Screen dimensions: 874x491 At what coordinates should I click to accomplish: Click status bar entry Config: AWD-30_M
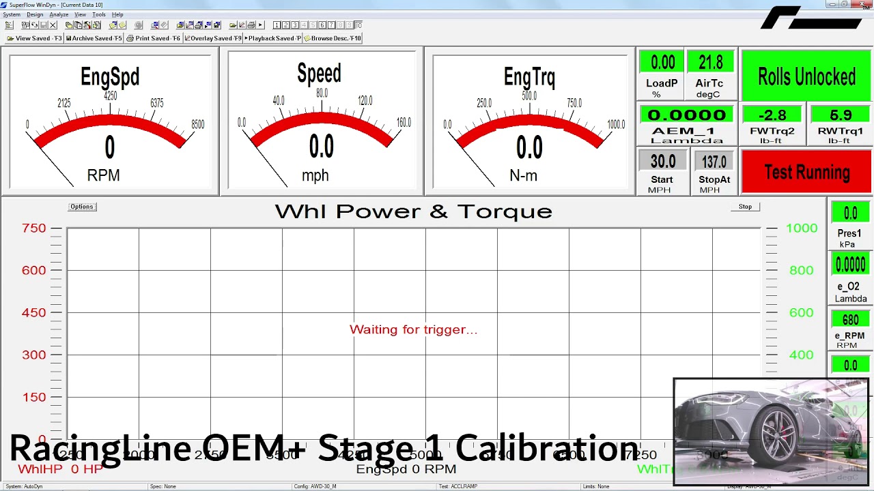[315, 487]
